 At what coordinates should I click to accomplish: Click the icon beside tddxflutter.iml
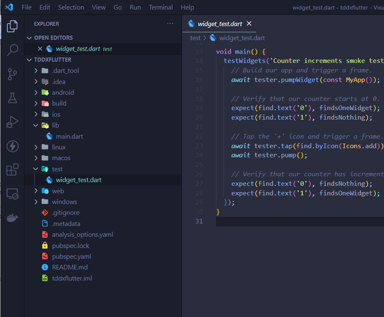tap(45, 278)
